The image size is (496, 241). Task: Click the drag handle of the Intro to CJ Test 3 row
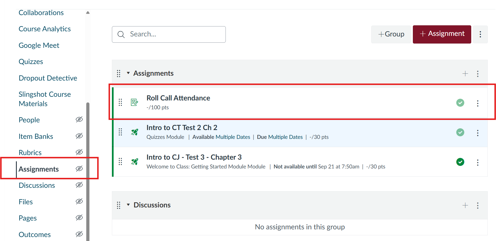pos(120,162)
